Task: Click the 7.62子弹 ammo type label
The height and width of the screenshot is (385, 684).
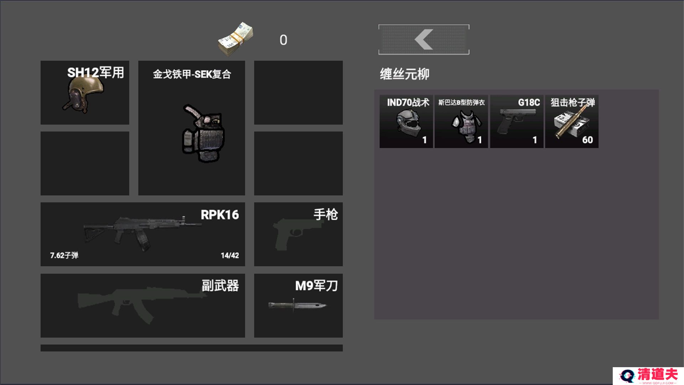Action: (x=64, y=255)
